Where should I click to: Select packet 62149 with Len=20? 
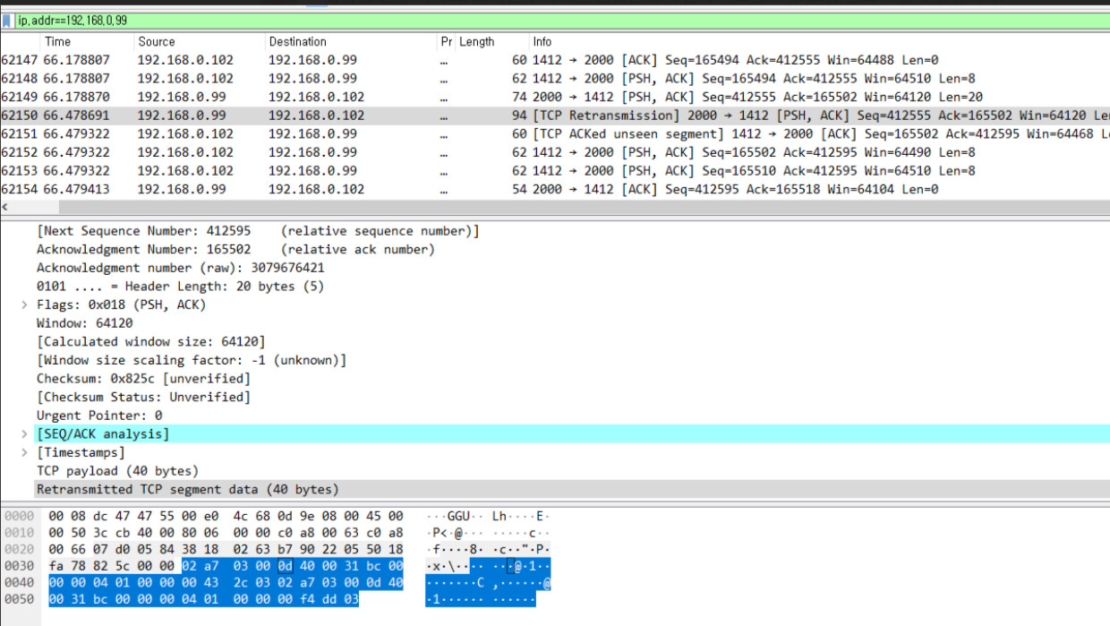coord(555,97)
